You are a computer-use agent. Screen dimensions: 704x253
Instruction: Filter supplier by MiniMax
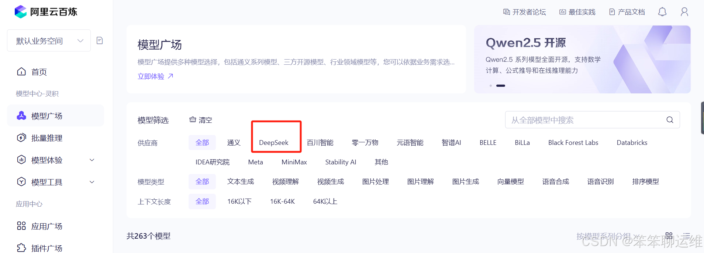point(294,162)
